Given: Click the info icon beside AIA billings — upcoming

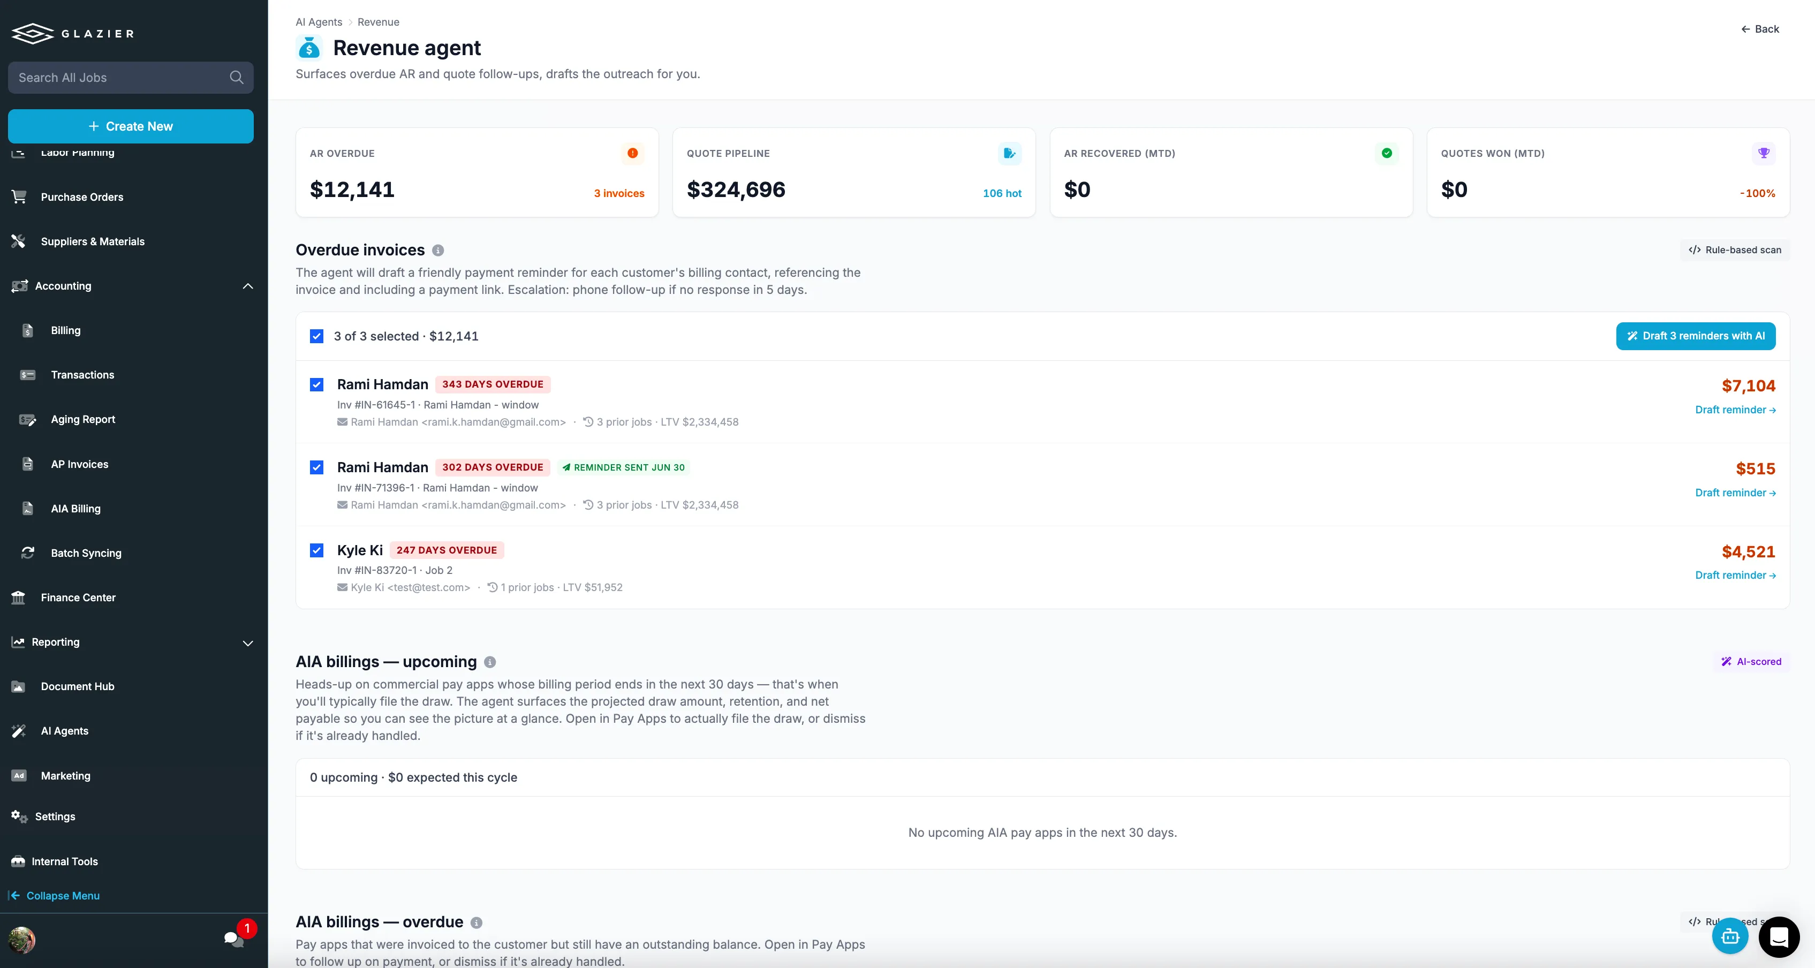Looking at the screenshot, I should click(490, 662).
